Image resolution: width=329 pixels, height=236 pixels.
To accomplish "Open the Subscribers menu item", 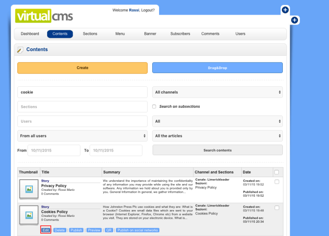I will click(x=180, y=34).
